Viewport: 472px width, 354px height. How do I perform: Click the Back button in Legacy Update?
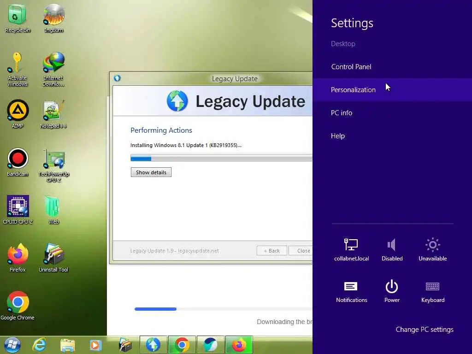(272, 250)
